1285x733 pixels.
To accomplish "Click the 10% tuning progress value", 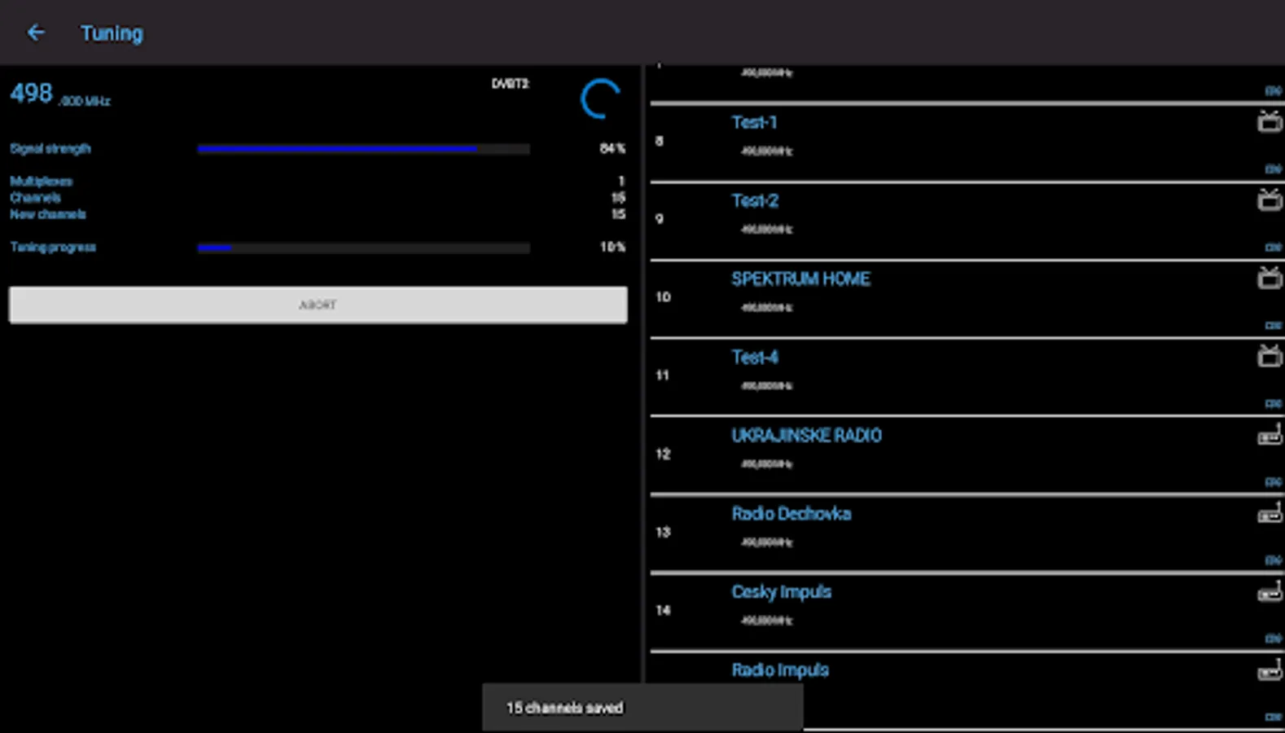I will click(612, 248).
